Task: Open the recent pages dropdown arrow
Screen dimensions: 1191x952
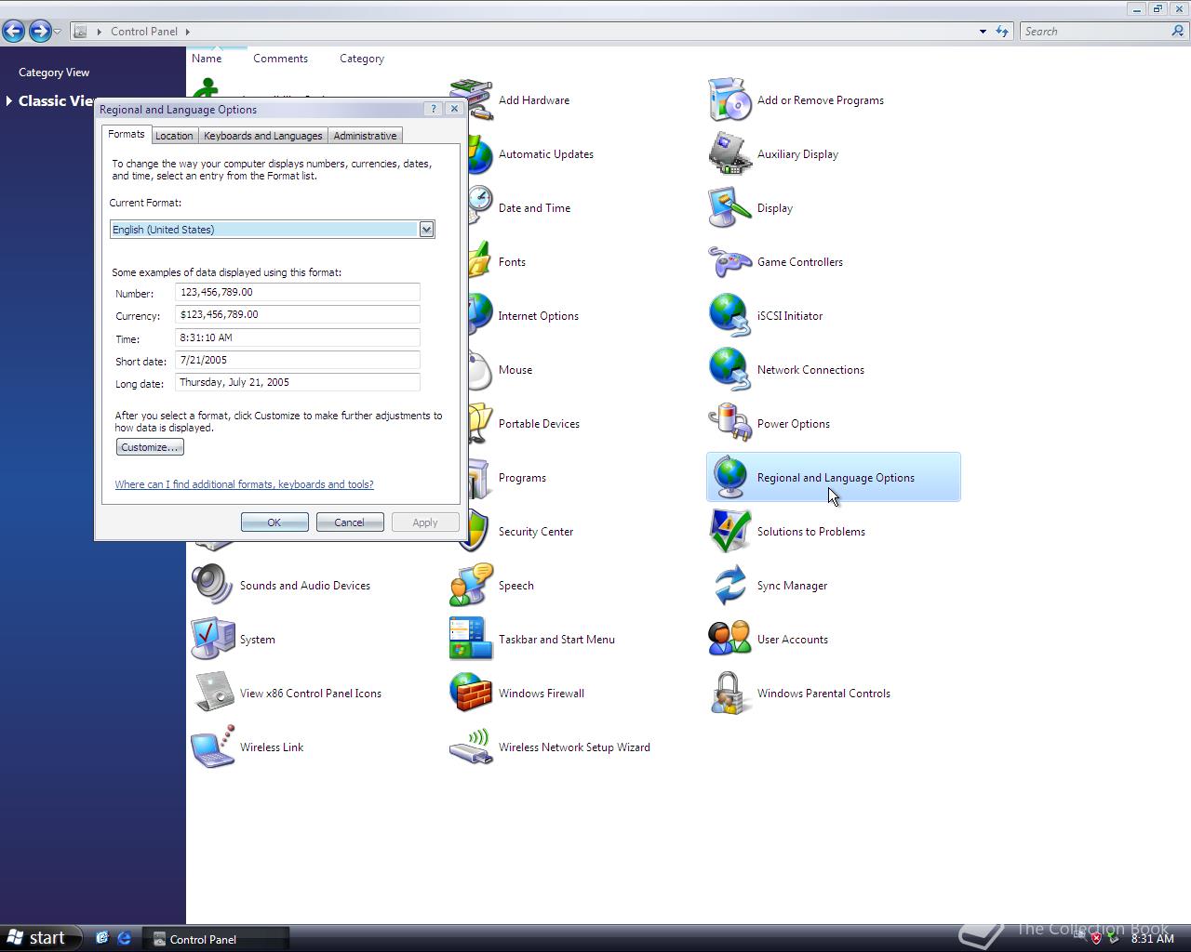Action: coord(58,32)
